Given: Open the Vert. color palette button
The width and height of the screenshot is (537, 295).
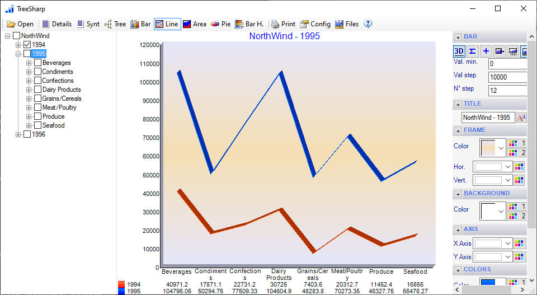Looking at the screenshot, I should point(519,180).
